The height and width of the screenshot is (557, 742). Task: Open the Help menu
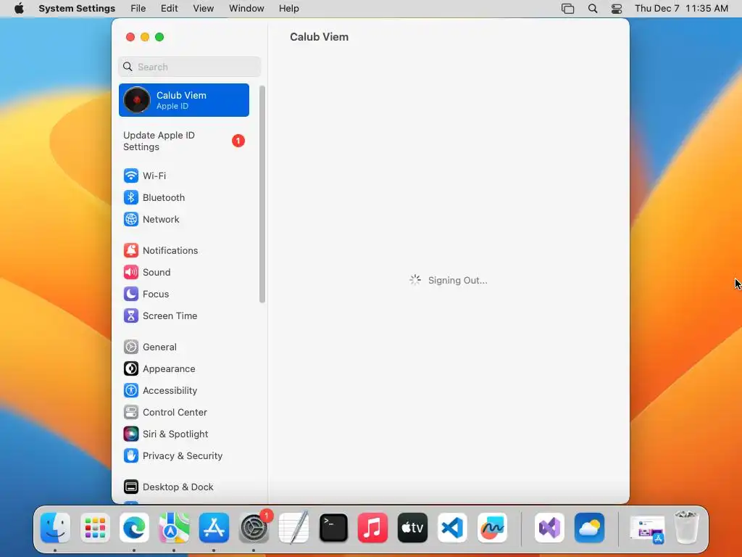pyautogui.click(x=288, y=9)
